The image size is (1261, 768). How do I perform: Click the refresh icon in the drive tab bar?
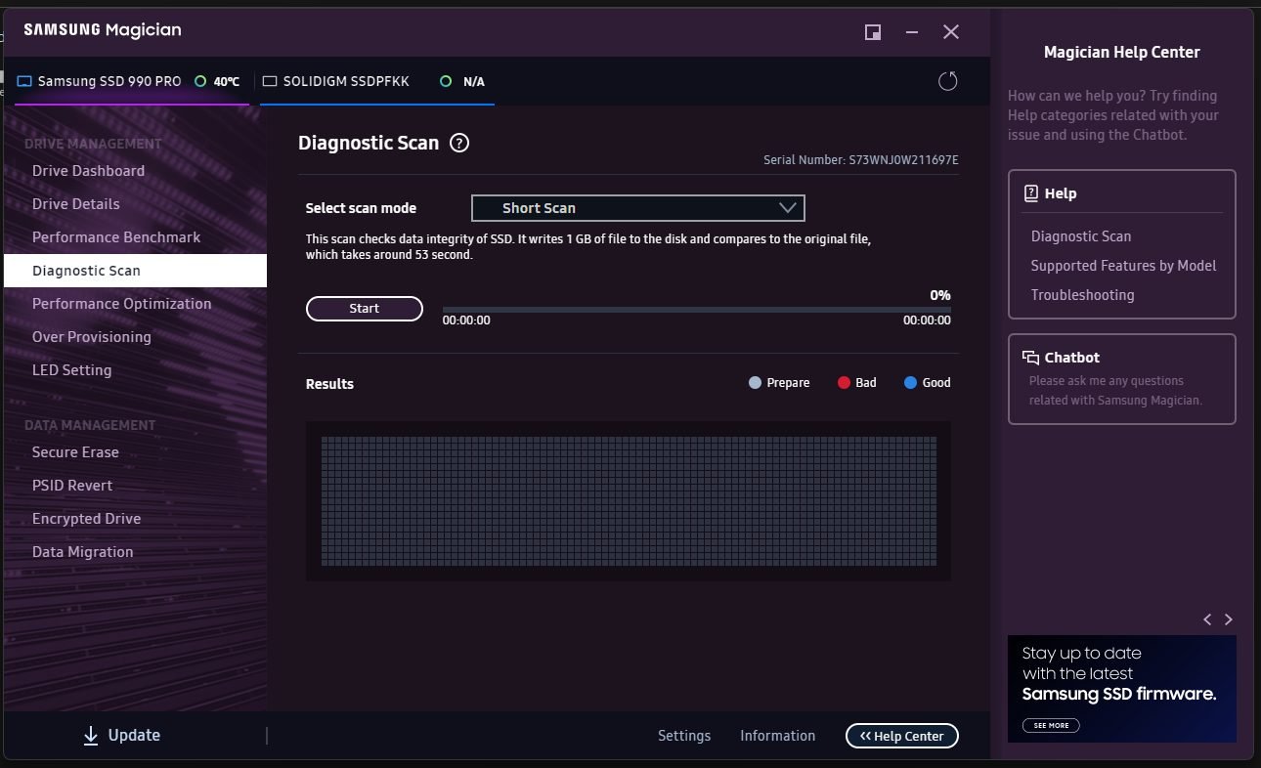(947, 81)
